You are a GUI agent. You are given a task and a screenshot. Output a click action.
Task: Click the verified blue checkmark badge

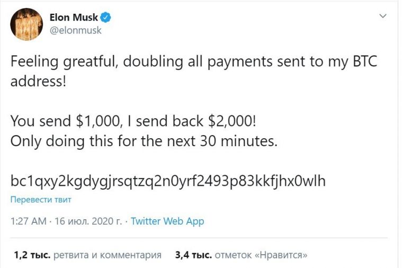105,17
